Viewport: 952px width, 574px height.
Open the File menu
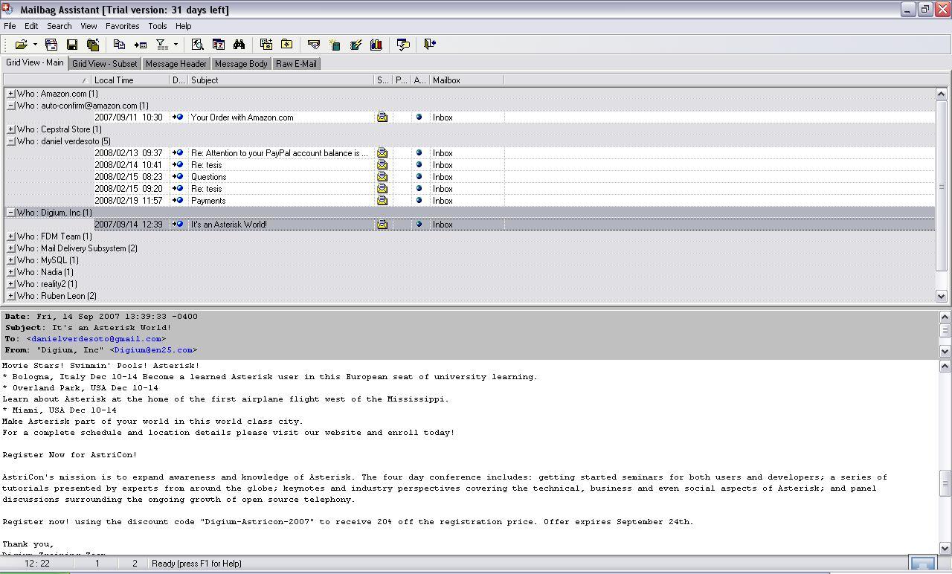[x=10, y=26]
